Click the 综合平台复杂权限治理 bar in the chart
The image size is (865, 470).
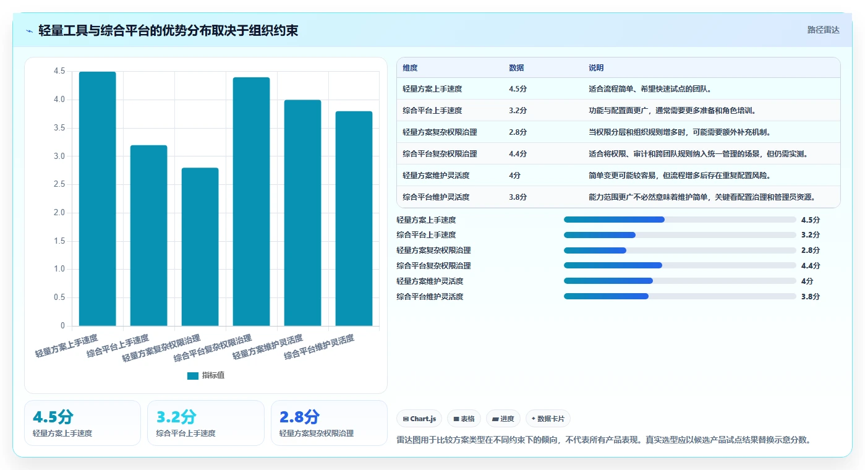click(252, 202)
